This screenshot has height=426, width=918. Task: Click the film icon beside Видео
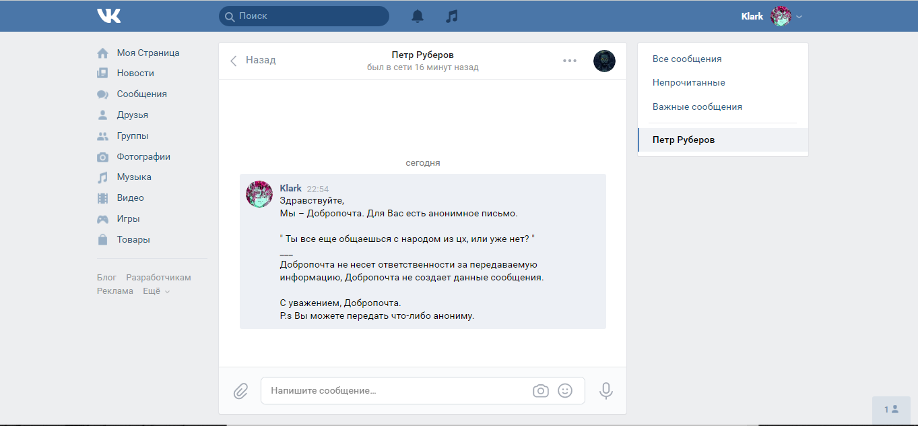point(102,198)
